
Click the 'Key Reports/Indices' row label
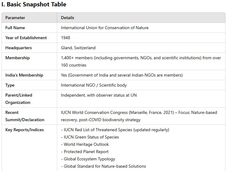[x=25, y=130]
